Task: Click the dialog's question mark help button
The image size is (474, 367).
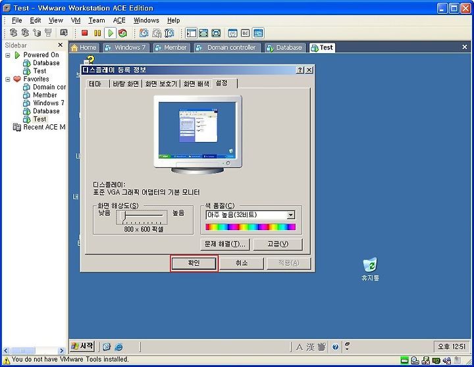Action: (x=300, y=70)
